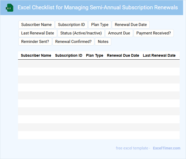Click the Plan Type tag

100,25
